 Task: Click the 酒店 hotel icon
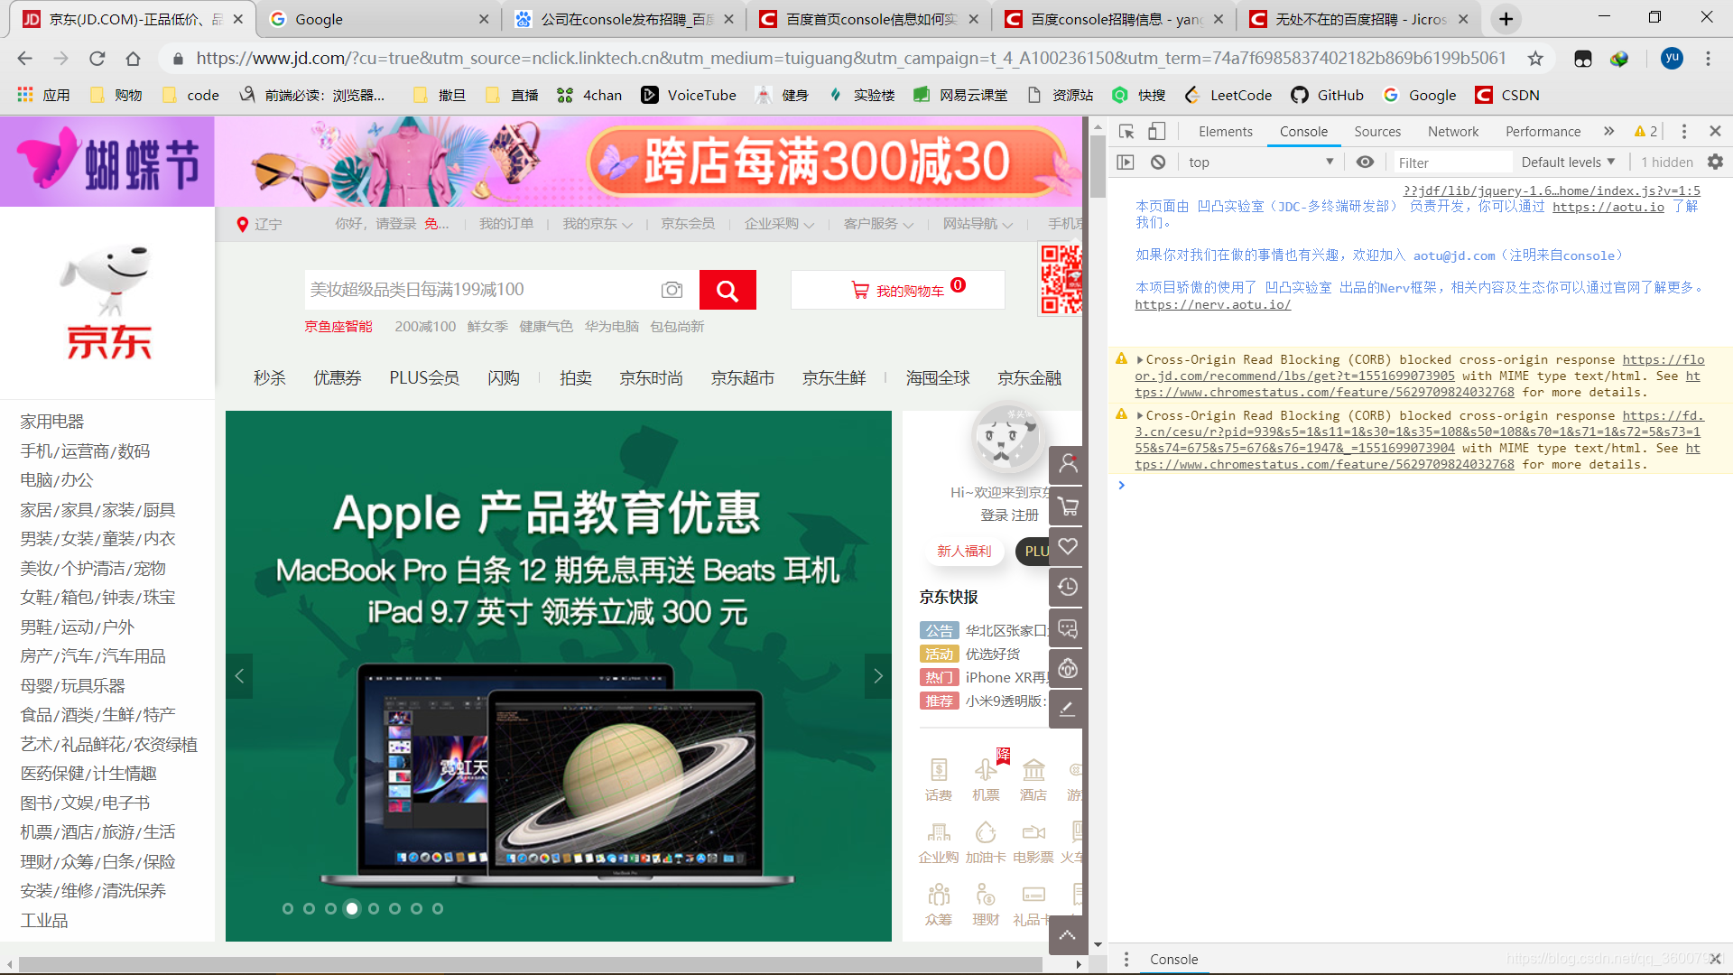(x=1033, y=769)
